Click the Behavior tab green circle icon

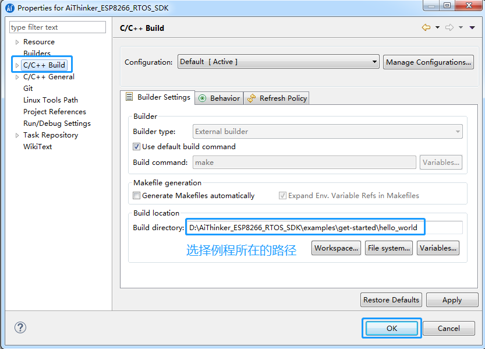point(202,98)
